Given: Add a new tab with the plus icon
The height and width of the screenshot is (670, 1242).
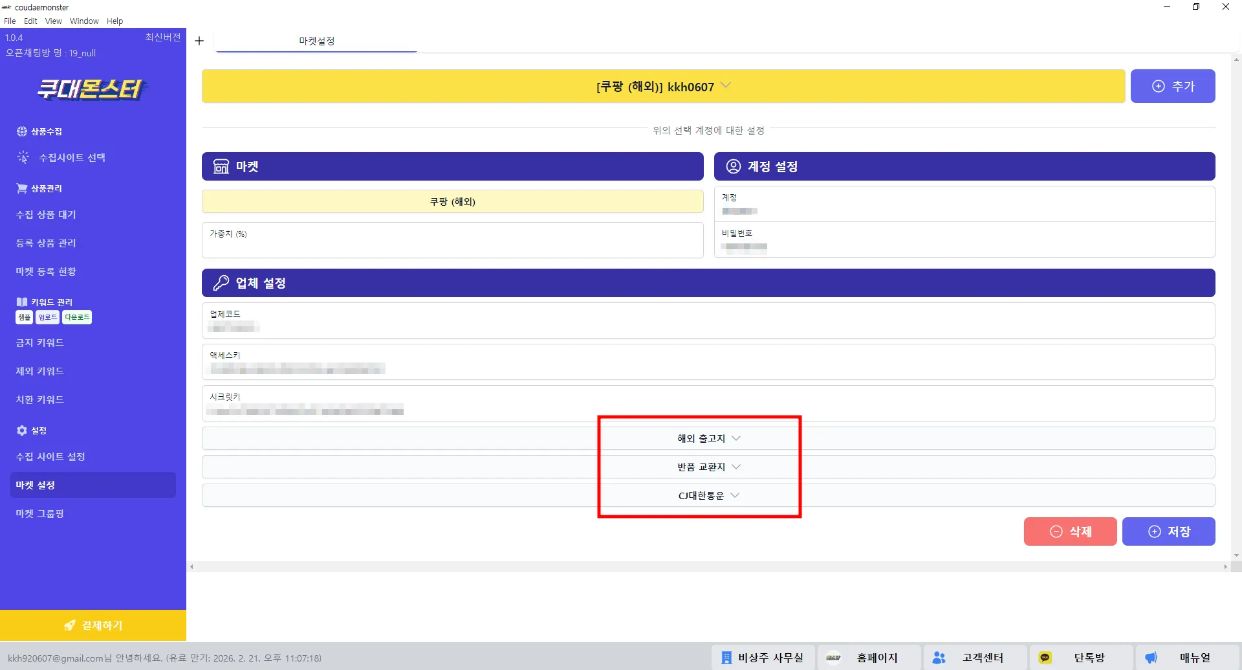Looking at the screenshot, I should [199, 41].
